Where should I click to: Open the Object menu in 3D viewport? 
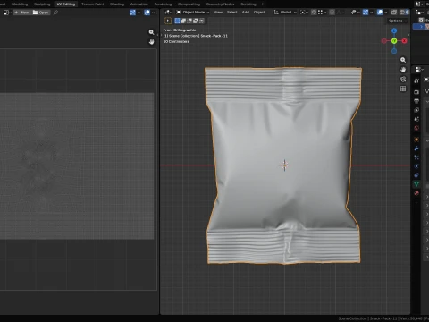click(x=259, y=13)
